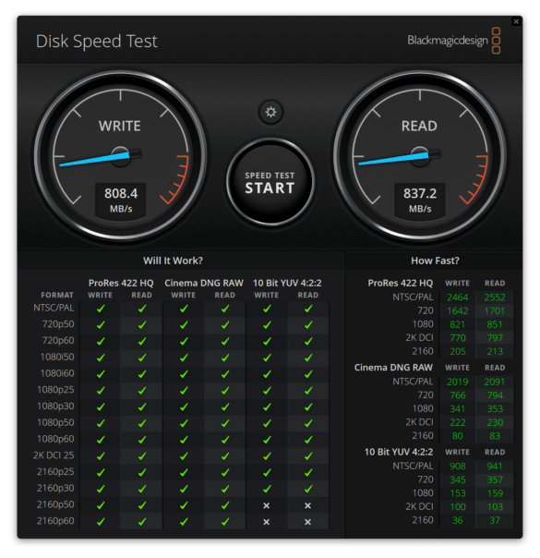Click 10 Bit YUV 2160 read value 37
540x558 pixels.
(495, 520)
